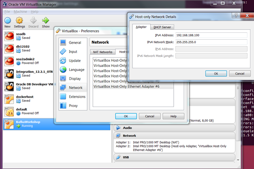Switch to the NAT Networks tab
Screen dimensions: 254x169
[x=102, y=52]
